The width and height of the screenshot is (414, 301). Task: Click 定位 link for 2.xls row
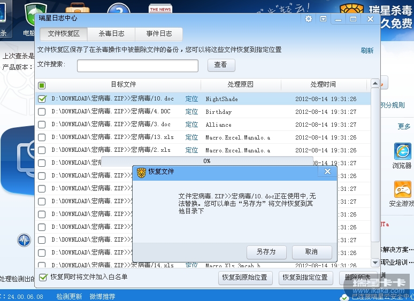(x=191, y=150)
